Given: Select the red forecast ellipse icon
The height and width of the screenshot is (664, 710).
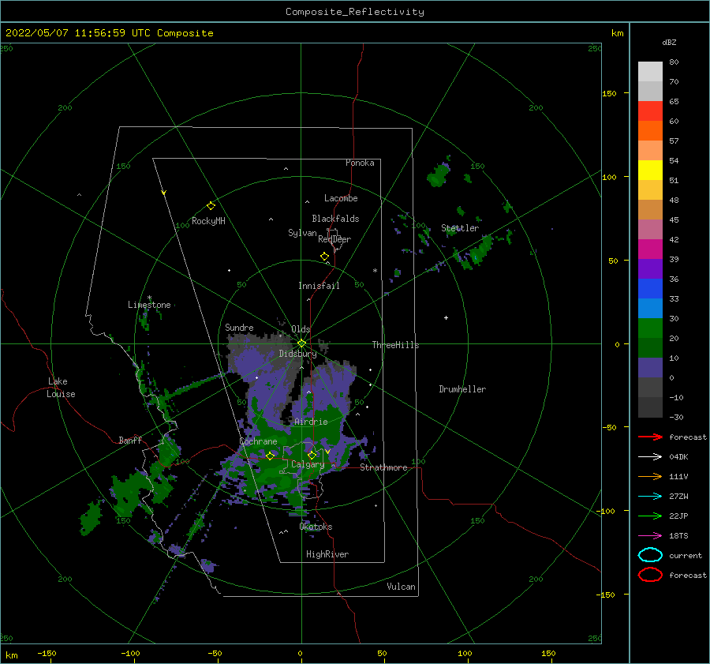Looking at the screenshot, I should tap(650, 575).
